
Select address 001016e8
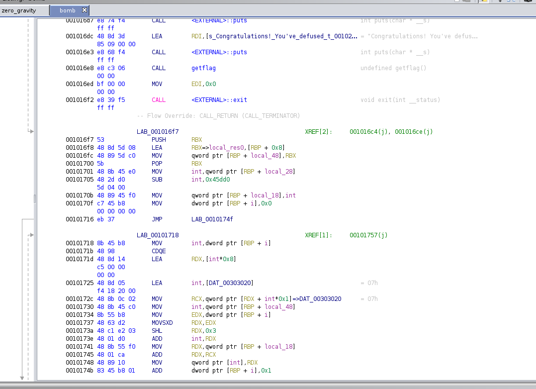coord(80,68)
